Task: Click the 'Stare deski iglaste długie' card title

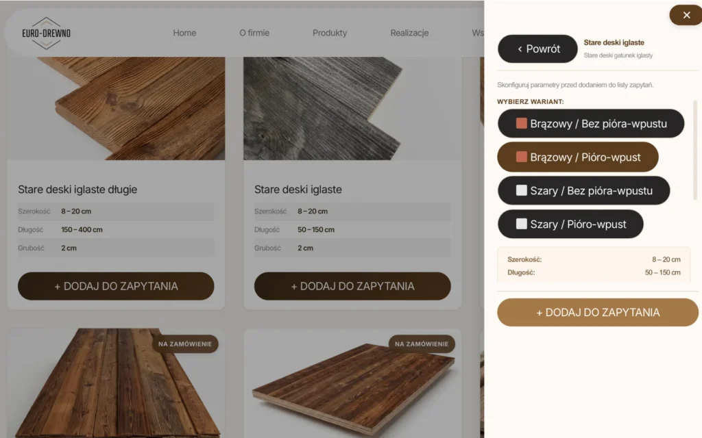Action: [77, 190]
